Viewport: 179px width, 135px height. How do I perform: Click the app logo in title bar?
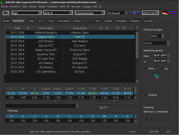2,2
